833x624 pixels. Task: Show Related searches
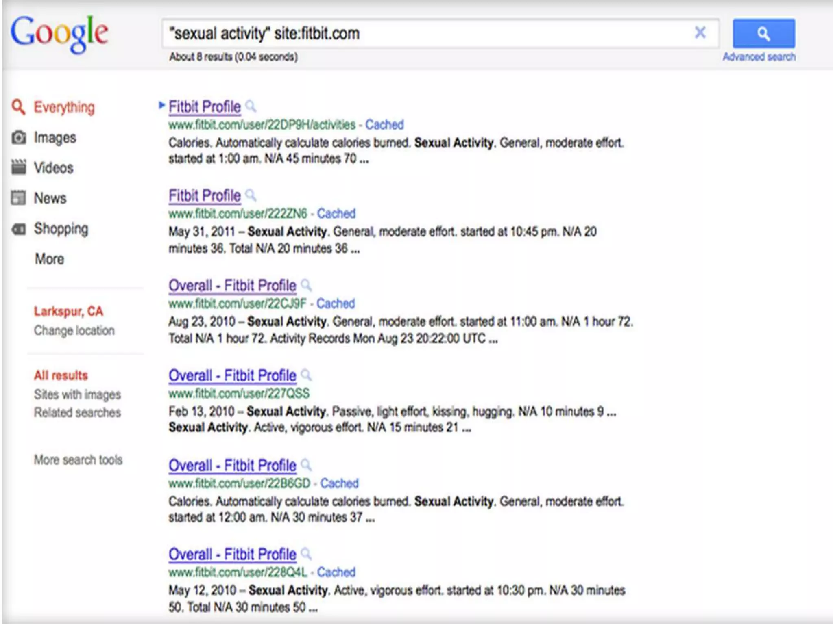pos(77,412)
